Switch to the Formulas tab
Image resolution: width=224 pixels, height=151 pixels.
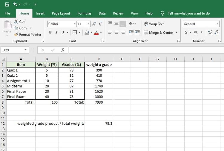tap(85, 13)
